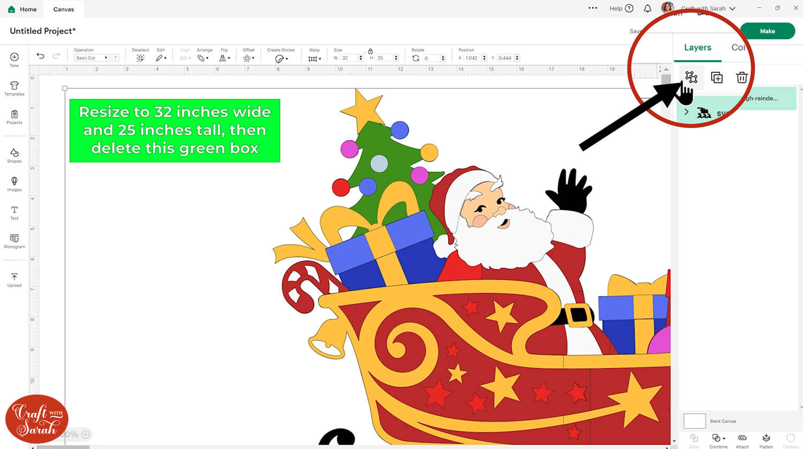
Task: Open the three-dot more options menu
Action: [593, 8]
